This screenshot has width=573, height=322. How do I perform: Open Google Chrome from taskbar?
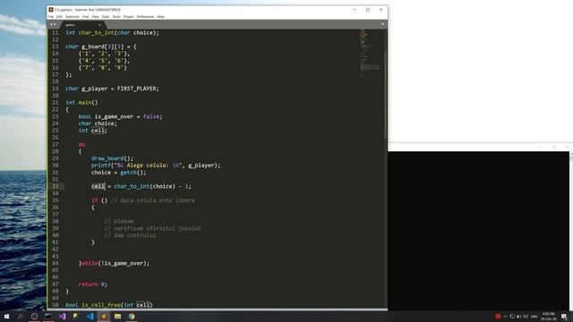click(x=132, y=317)
